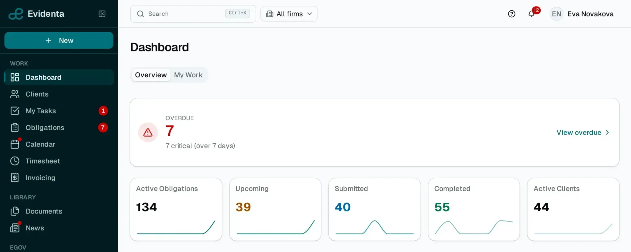Click the Documents files icon
The image size is (631, 252).
point(15,211)
